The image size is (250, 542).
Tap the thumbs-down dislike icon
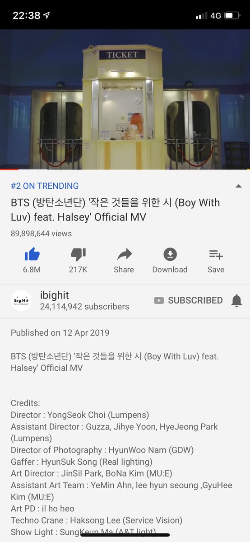tap(78, 255)
